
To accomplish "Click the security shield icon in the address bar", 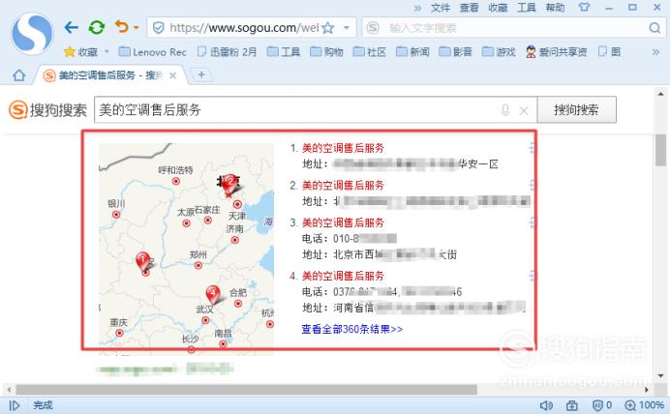I will 159,28.
